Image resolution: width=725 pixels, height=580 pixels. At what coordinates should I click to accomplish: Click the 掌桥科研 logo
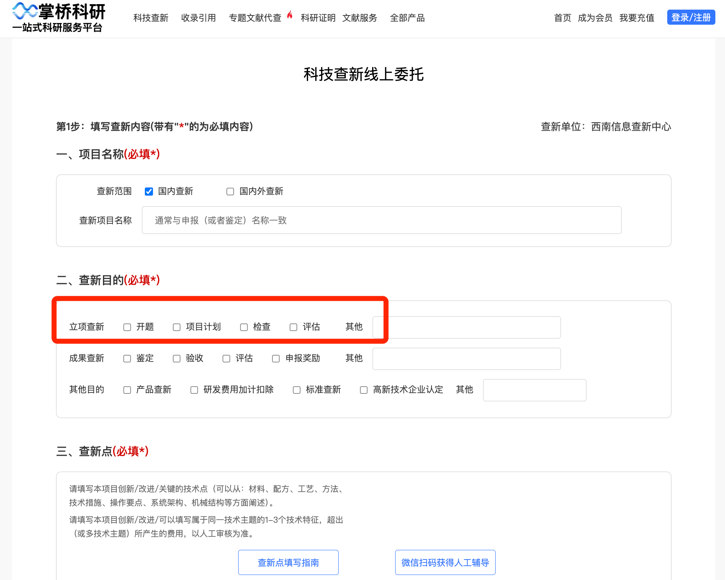(59, 18)
